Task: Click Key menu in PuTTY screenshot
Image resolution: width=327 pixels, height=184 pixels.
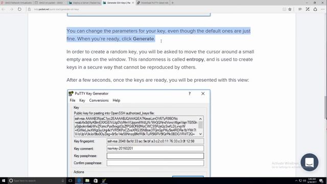Action: pyautogui.click(x=82, y=100)
